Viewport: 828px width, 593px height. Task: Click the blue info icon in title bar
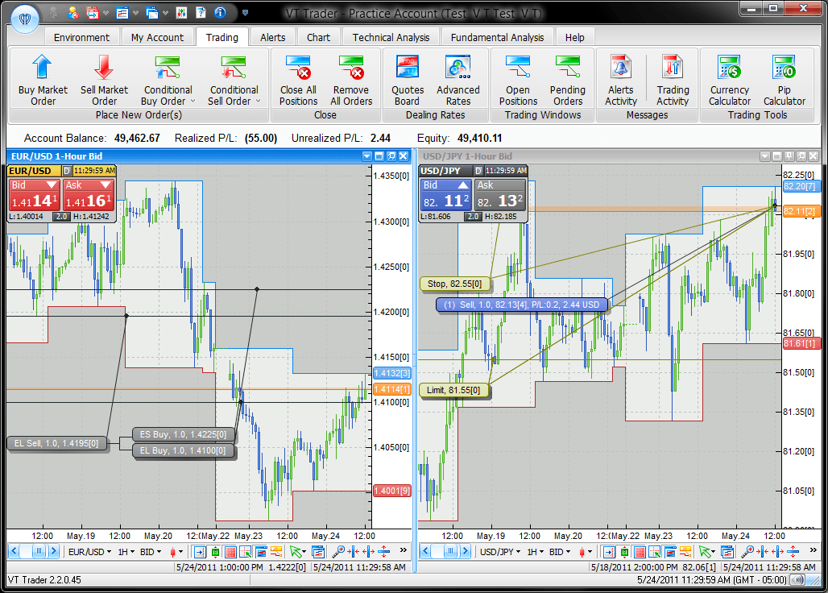[220, 13]
